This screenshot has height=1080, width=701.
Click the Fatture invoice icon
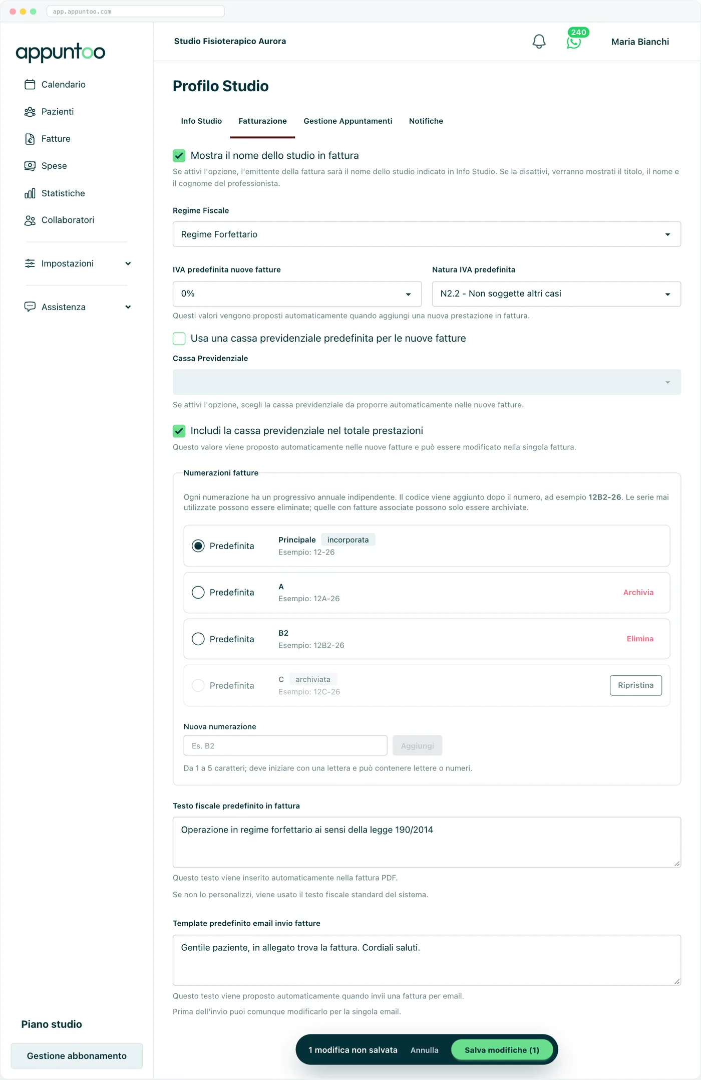tap(30, 139)
